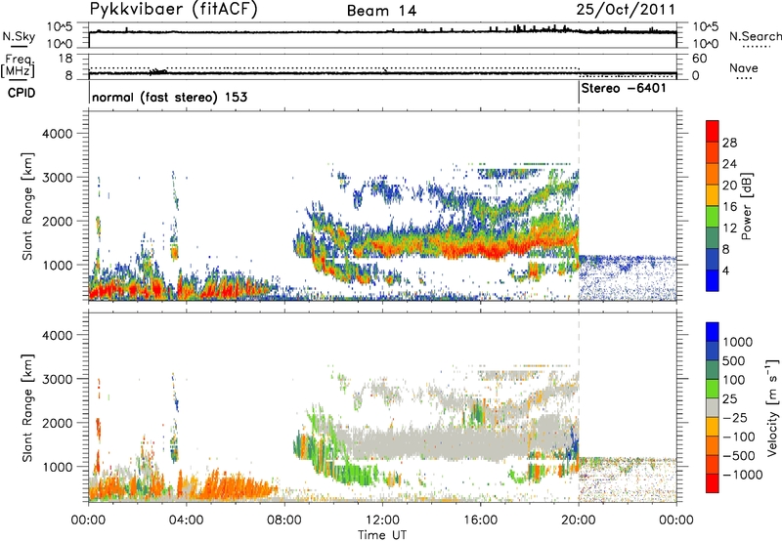Click the date '25/Oct/2011'
The width and height of the screenshot is (782, 541).
coord(626,10)
